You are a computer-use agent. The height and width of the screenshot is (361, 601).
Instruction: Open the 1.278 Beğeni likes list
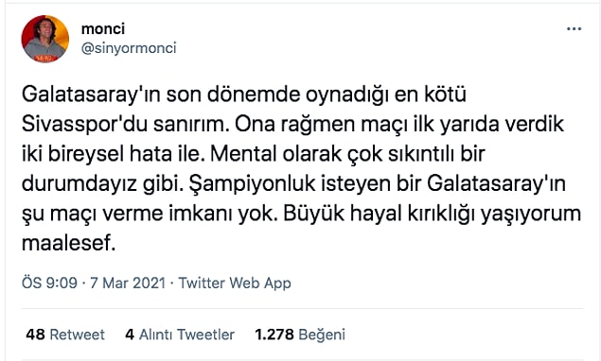pyautogui.click(x=300, y=335)
